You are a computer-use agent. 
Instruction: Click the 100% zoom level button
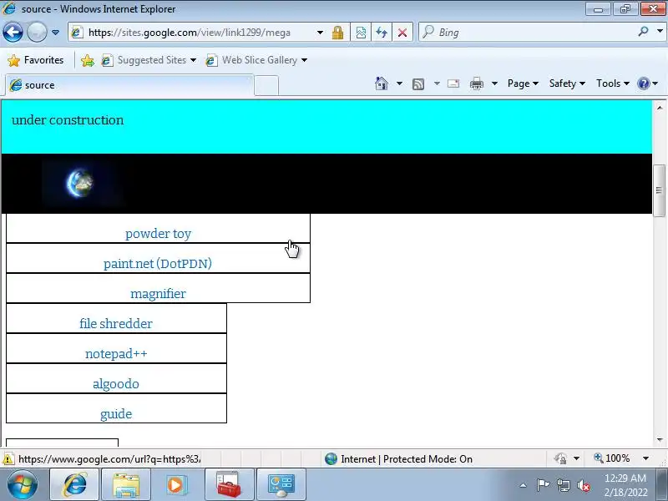point(612,458)
